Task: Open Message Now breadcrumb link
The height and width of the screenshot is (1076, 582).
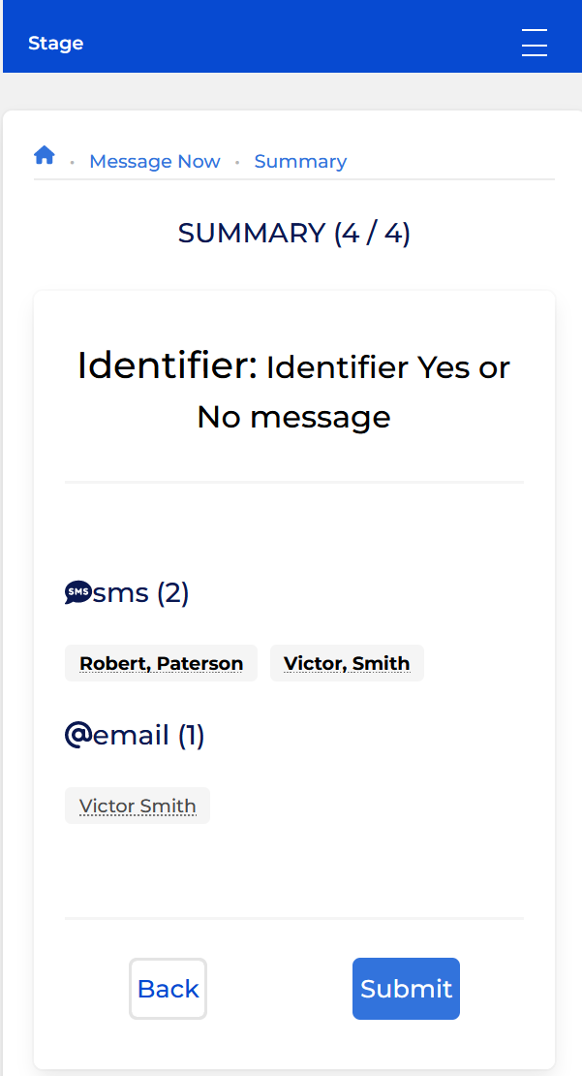Action: click(155, 161)
